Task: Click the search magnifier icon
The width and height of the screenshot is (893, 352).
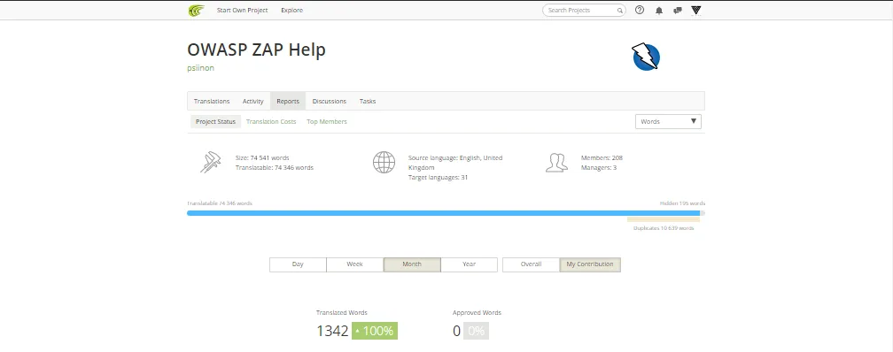Action: click(x=619, y=11)
